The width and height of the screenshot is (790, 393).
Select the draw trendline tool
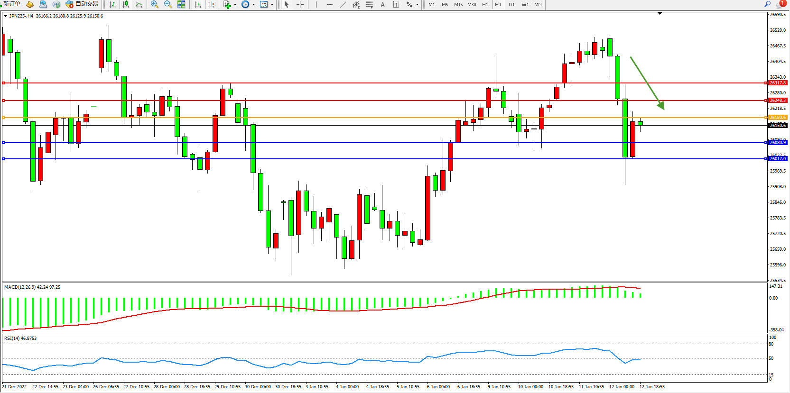343,5
